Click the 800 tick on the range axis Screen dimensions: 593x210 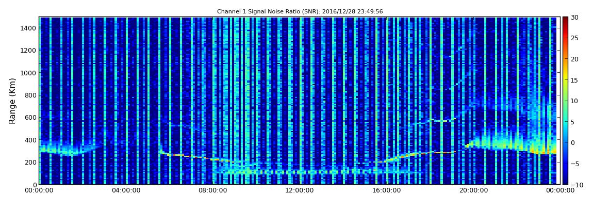point(30,95)
